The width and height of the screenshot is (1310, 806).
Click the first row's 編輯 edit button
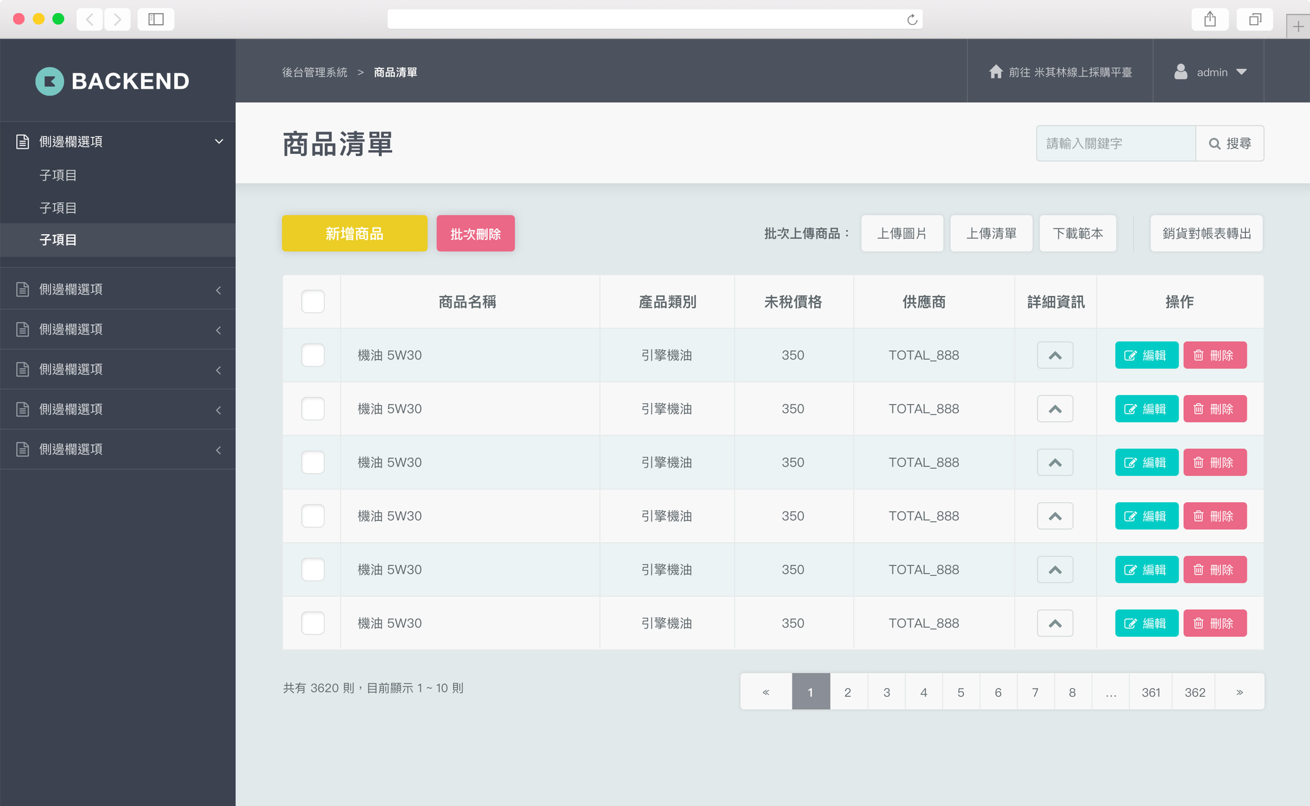pos(1146,355)
